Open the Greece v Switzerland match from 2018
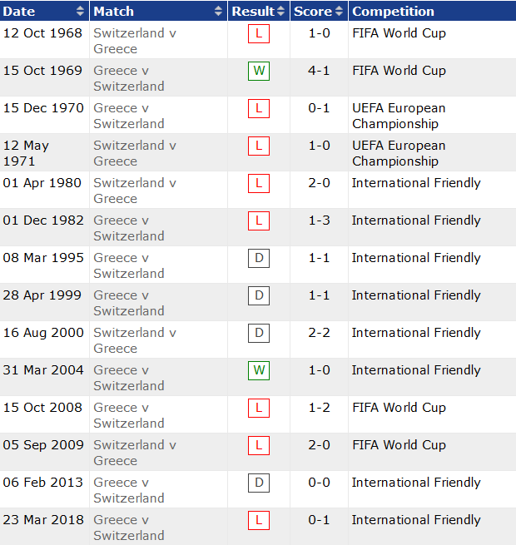This screenshot has height=545, width=516. [x=128, y=528]
